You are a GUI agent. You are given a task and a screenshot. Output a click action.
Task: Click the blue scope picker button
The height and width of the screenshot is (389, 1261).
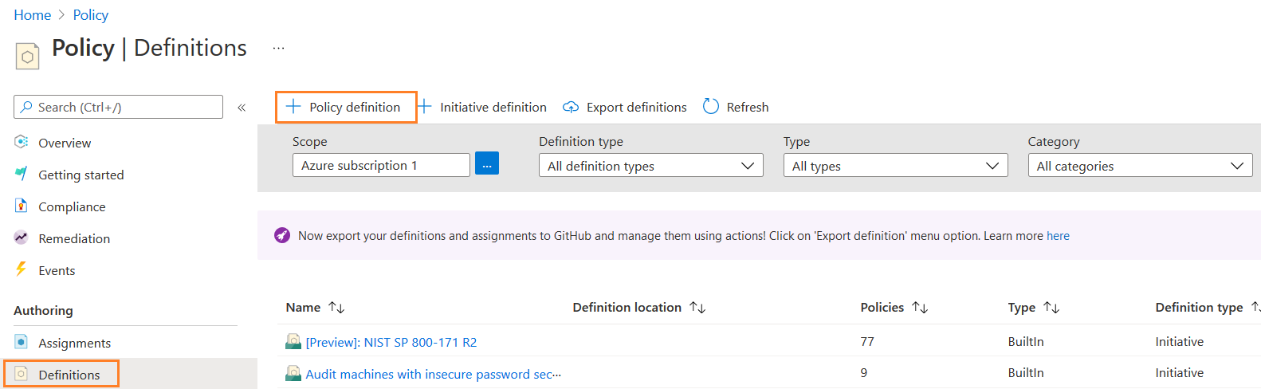pyautogui.click(x=487, y=163)
